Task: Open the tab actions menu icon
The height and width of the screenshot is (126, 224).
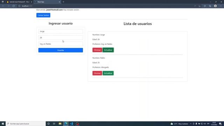Action: point(3,2)
